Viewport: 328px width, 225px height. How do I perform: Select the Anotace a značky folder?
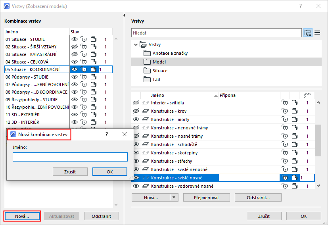tap(170, 53)
